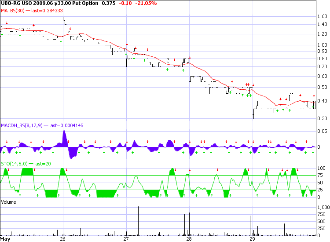The image size is (330, 242).
Task: Click the leftmost green buy arrow in the price panel
Action: click(2, 34)
